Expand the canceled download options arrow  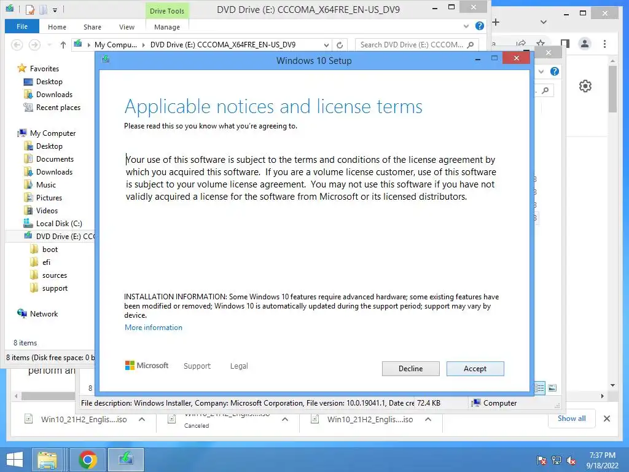(285, 419)
